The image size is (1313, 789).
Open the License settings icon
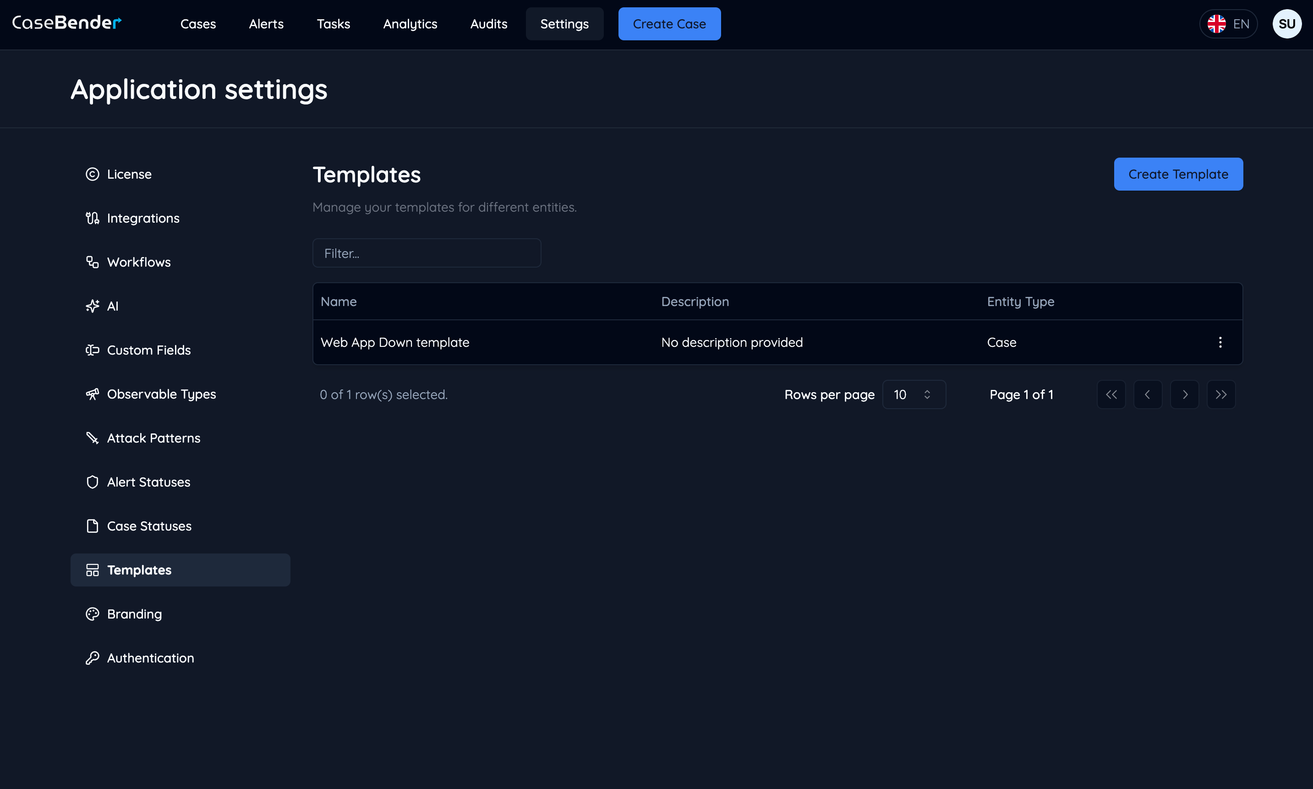[93, 175]
